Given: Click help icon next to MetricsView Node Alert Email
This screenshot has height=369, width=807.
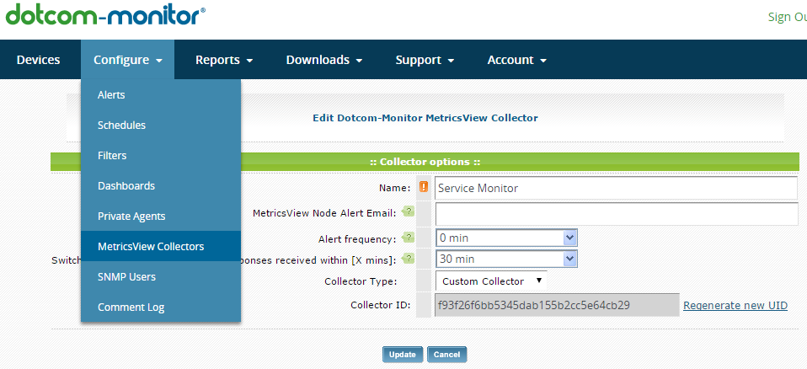Looking at the screenshot, I should point(408,211).
